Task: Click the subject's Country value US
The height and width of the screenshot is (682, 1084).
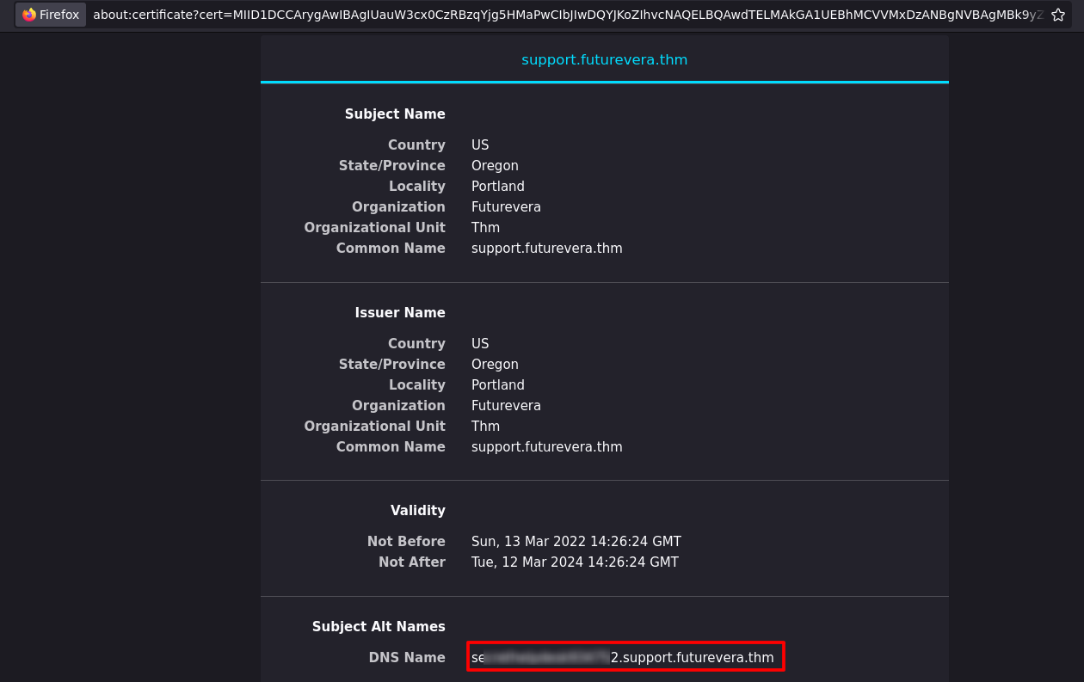Action: (x=480, y=145)
